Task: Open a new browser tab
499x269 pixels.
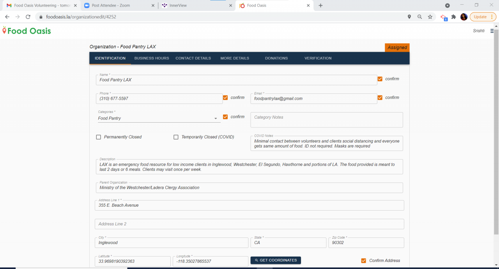Action: (x=320, y=5)
